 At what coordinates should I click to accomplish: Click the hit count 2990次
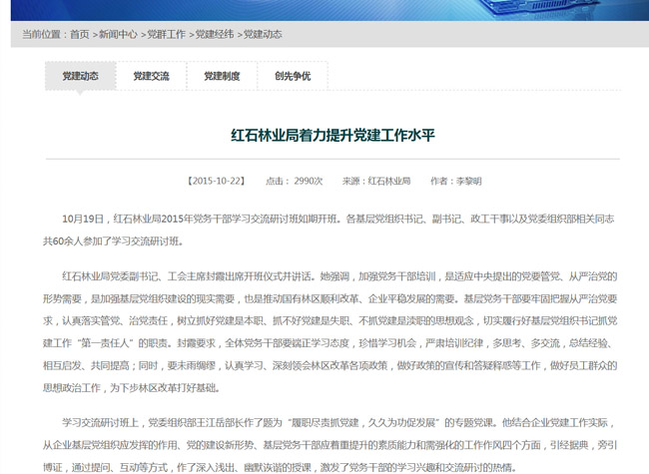click(309, 182)
